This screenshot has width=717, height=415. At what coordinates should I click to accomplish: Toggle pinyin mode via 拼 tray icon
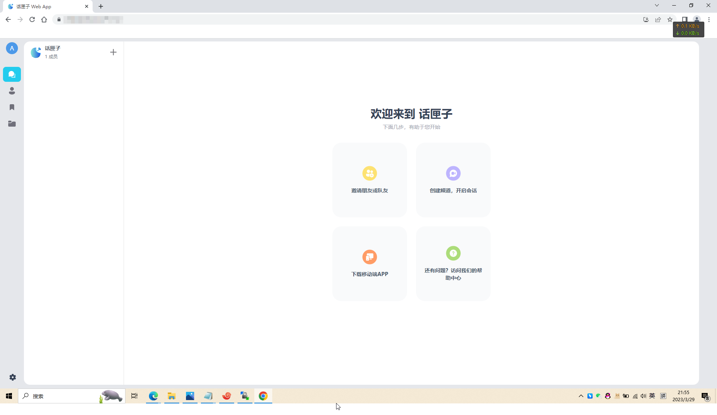(664, 396)
